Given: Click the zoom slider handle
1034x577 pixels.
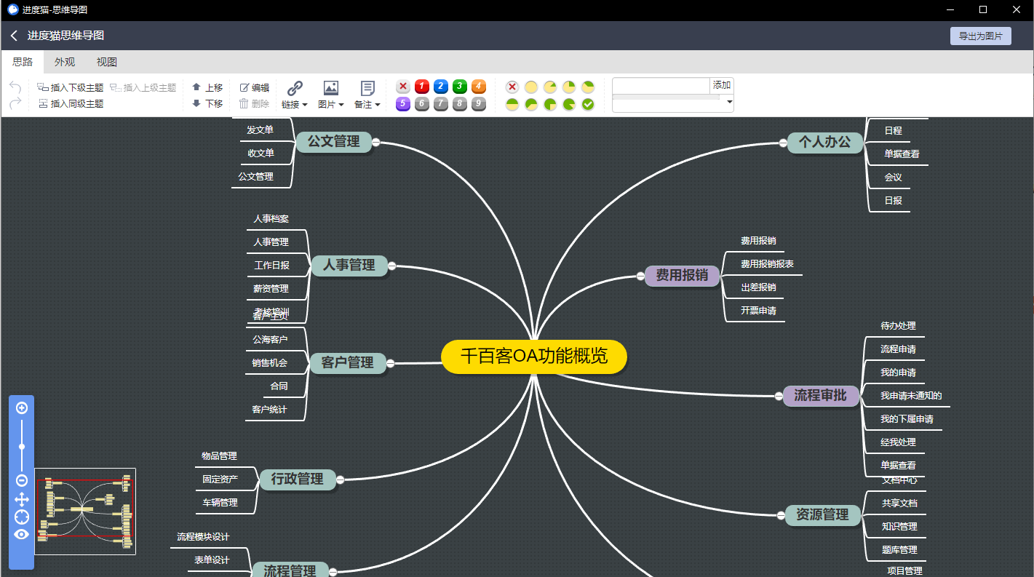Looking at the screenshot, I should (22, 446).
